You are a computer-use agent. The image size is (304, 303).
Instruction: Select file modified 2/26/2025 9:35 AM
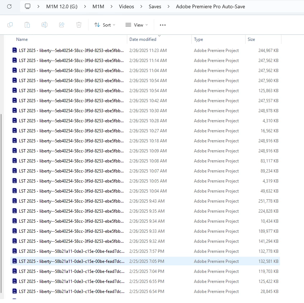point(145,211)
